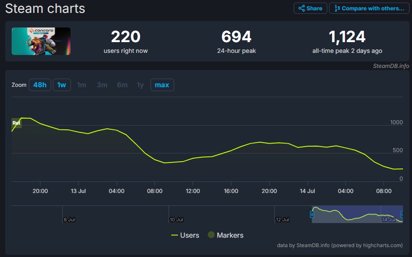Screen dimensions: 412x257
Task: Set chart zoom to 48h
Action: 40,85
